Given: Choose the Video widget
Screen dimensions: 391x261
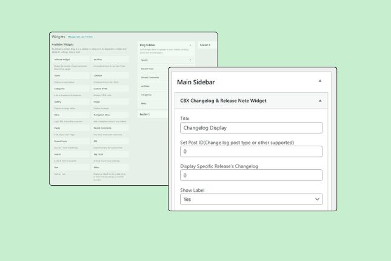Looking at the screenshot, I should (x=110, y=168).
